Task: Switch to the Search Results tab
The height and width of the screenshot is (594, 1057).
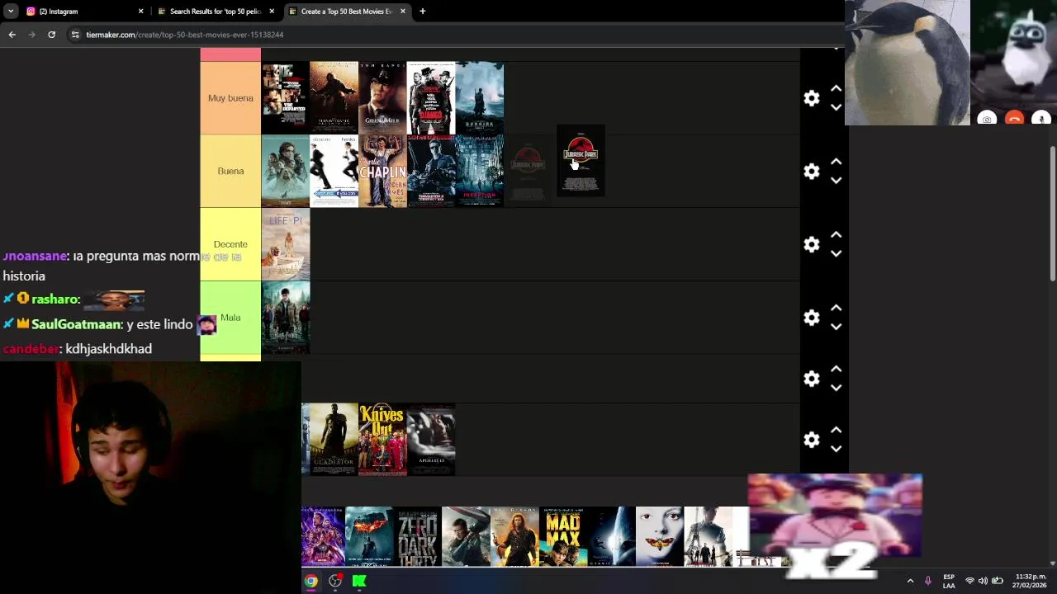Action: pos(215,12)
